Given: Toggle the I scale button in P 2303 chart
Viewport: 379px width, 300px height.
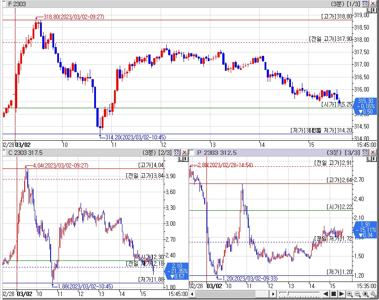Looking at the screenshot, I should pos(374,159).
